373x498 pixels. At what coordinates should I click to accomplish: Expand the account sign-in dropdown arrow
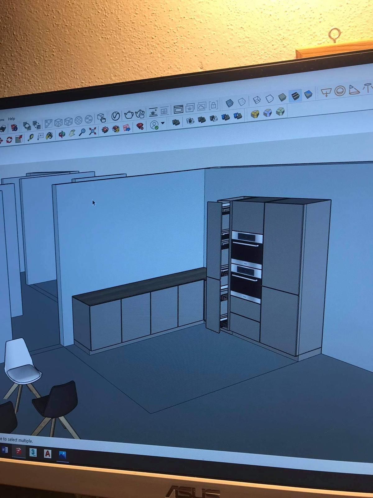point(163,123)
